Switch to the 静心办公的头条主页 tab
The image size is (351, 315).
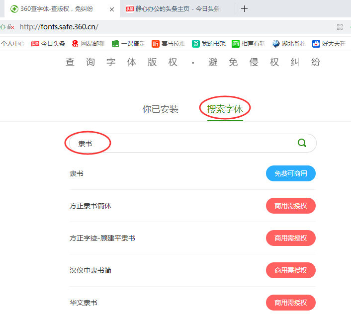(177, 9)
